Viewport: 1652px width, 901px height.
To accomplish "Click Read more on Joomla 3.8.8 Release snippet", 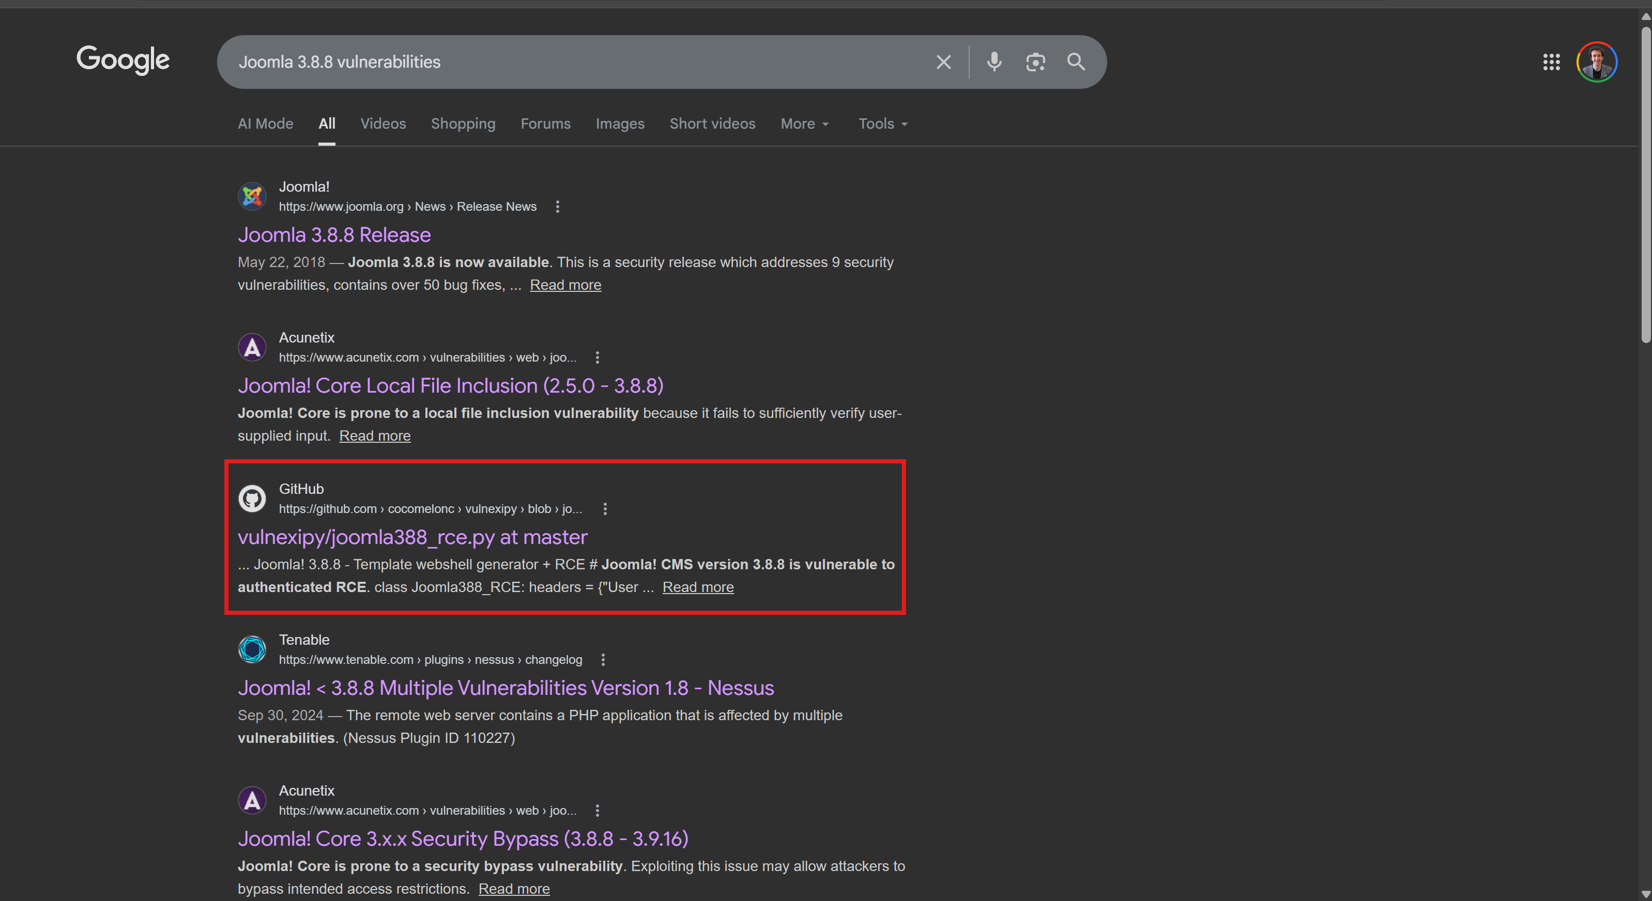I will click(565, 285).
